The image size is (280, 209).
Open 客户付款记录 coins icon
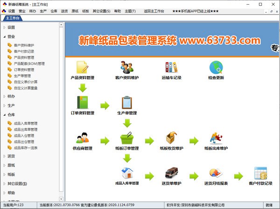pyautogui.click(x=260, y=173)
